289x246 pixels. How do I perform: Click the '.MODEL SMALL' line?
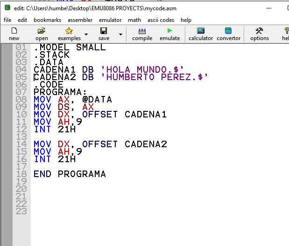point(70,47)
